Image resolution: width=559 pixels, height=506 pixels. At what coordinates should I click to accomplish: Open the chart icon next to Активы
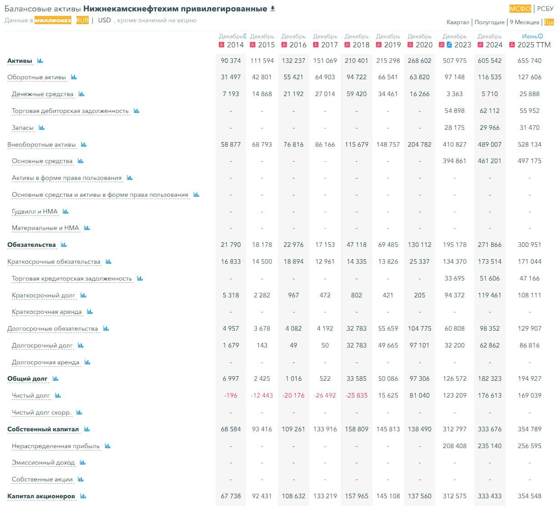pos(40,61)
